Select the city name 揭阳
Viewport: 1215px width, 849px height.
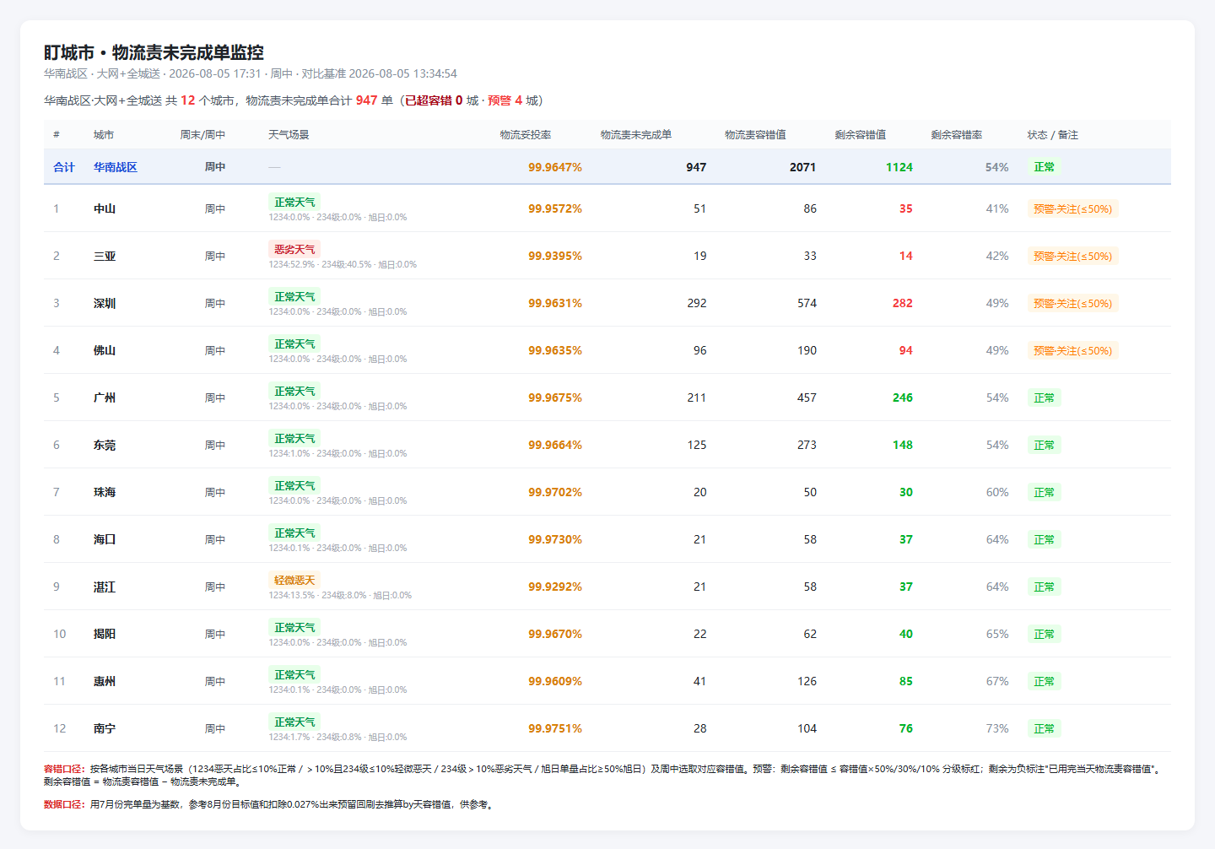105,634
